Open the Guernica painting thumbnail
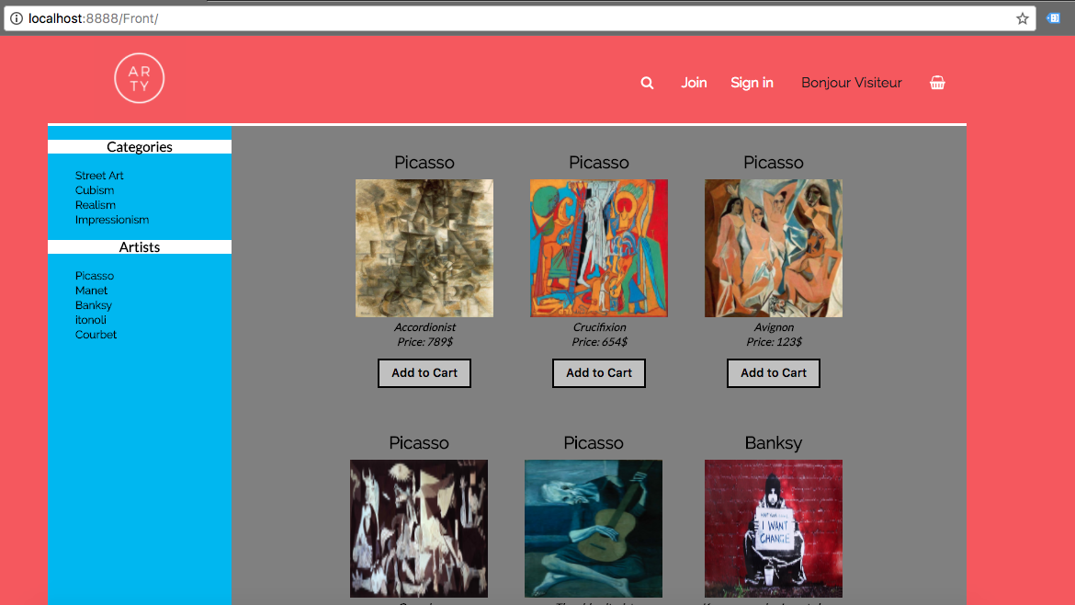Image resolution: width=1075 pixels, height=605 pixels. pos(418,528)
